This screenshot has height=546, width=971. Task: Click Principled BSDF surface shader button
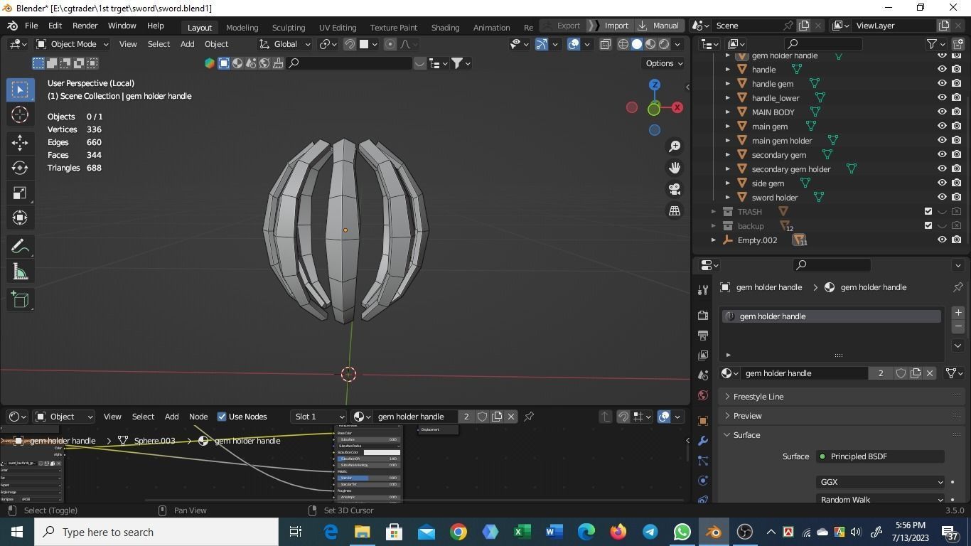(x=881, y=456)
